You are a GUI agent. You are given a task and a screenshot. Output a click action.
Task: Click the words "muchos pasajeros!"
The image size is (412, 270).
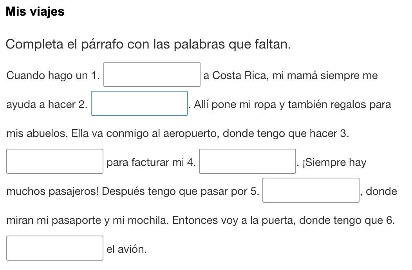coord(52,191)
